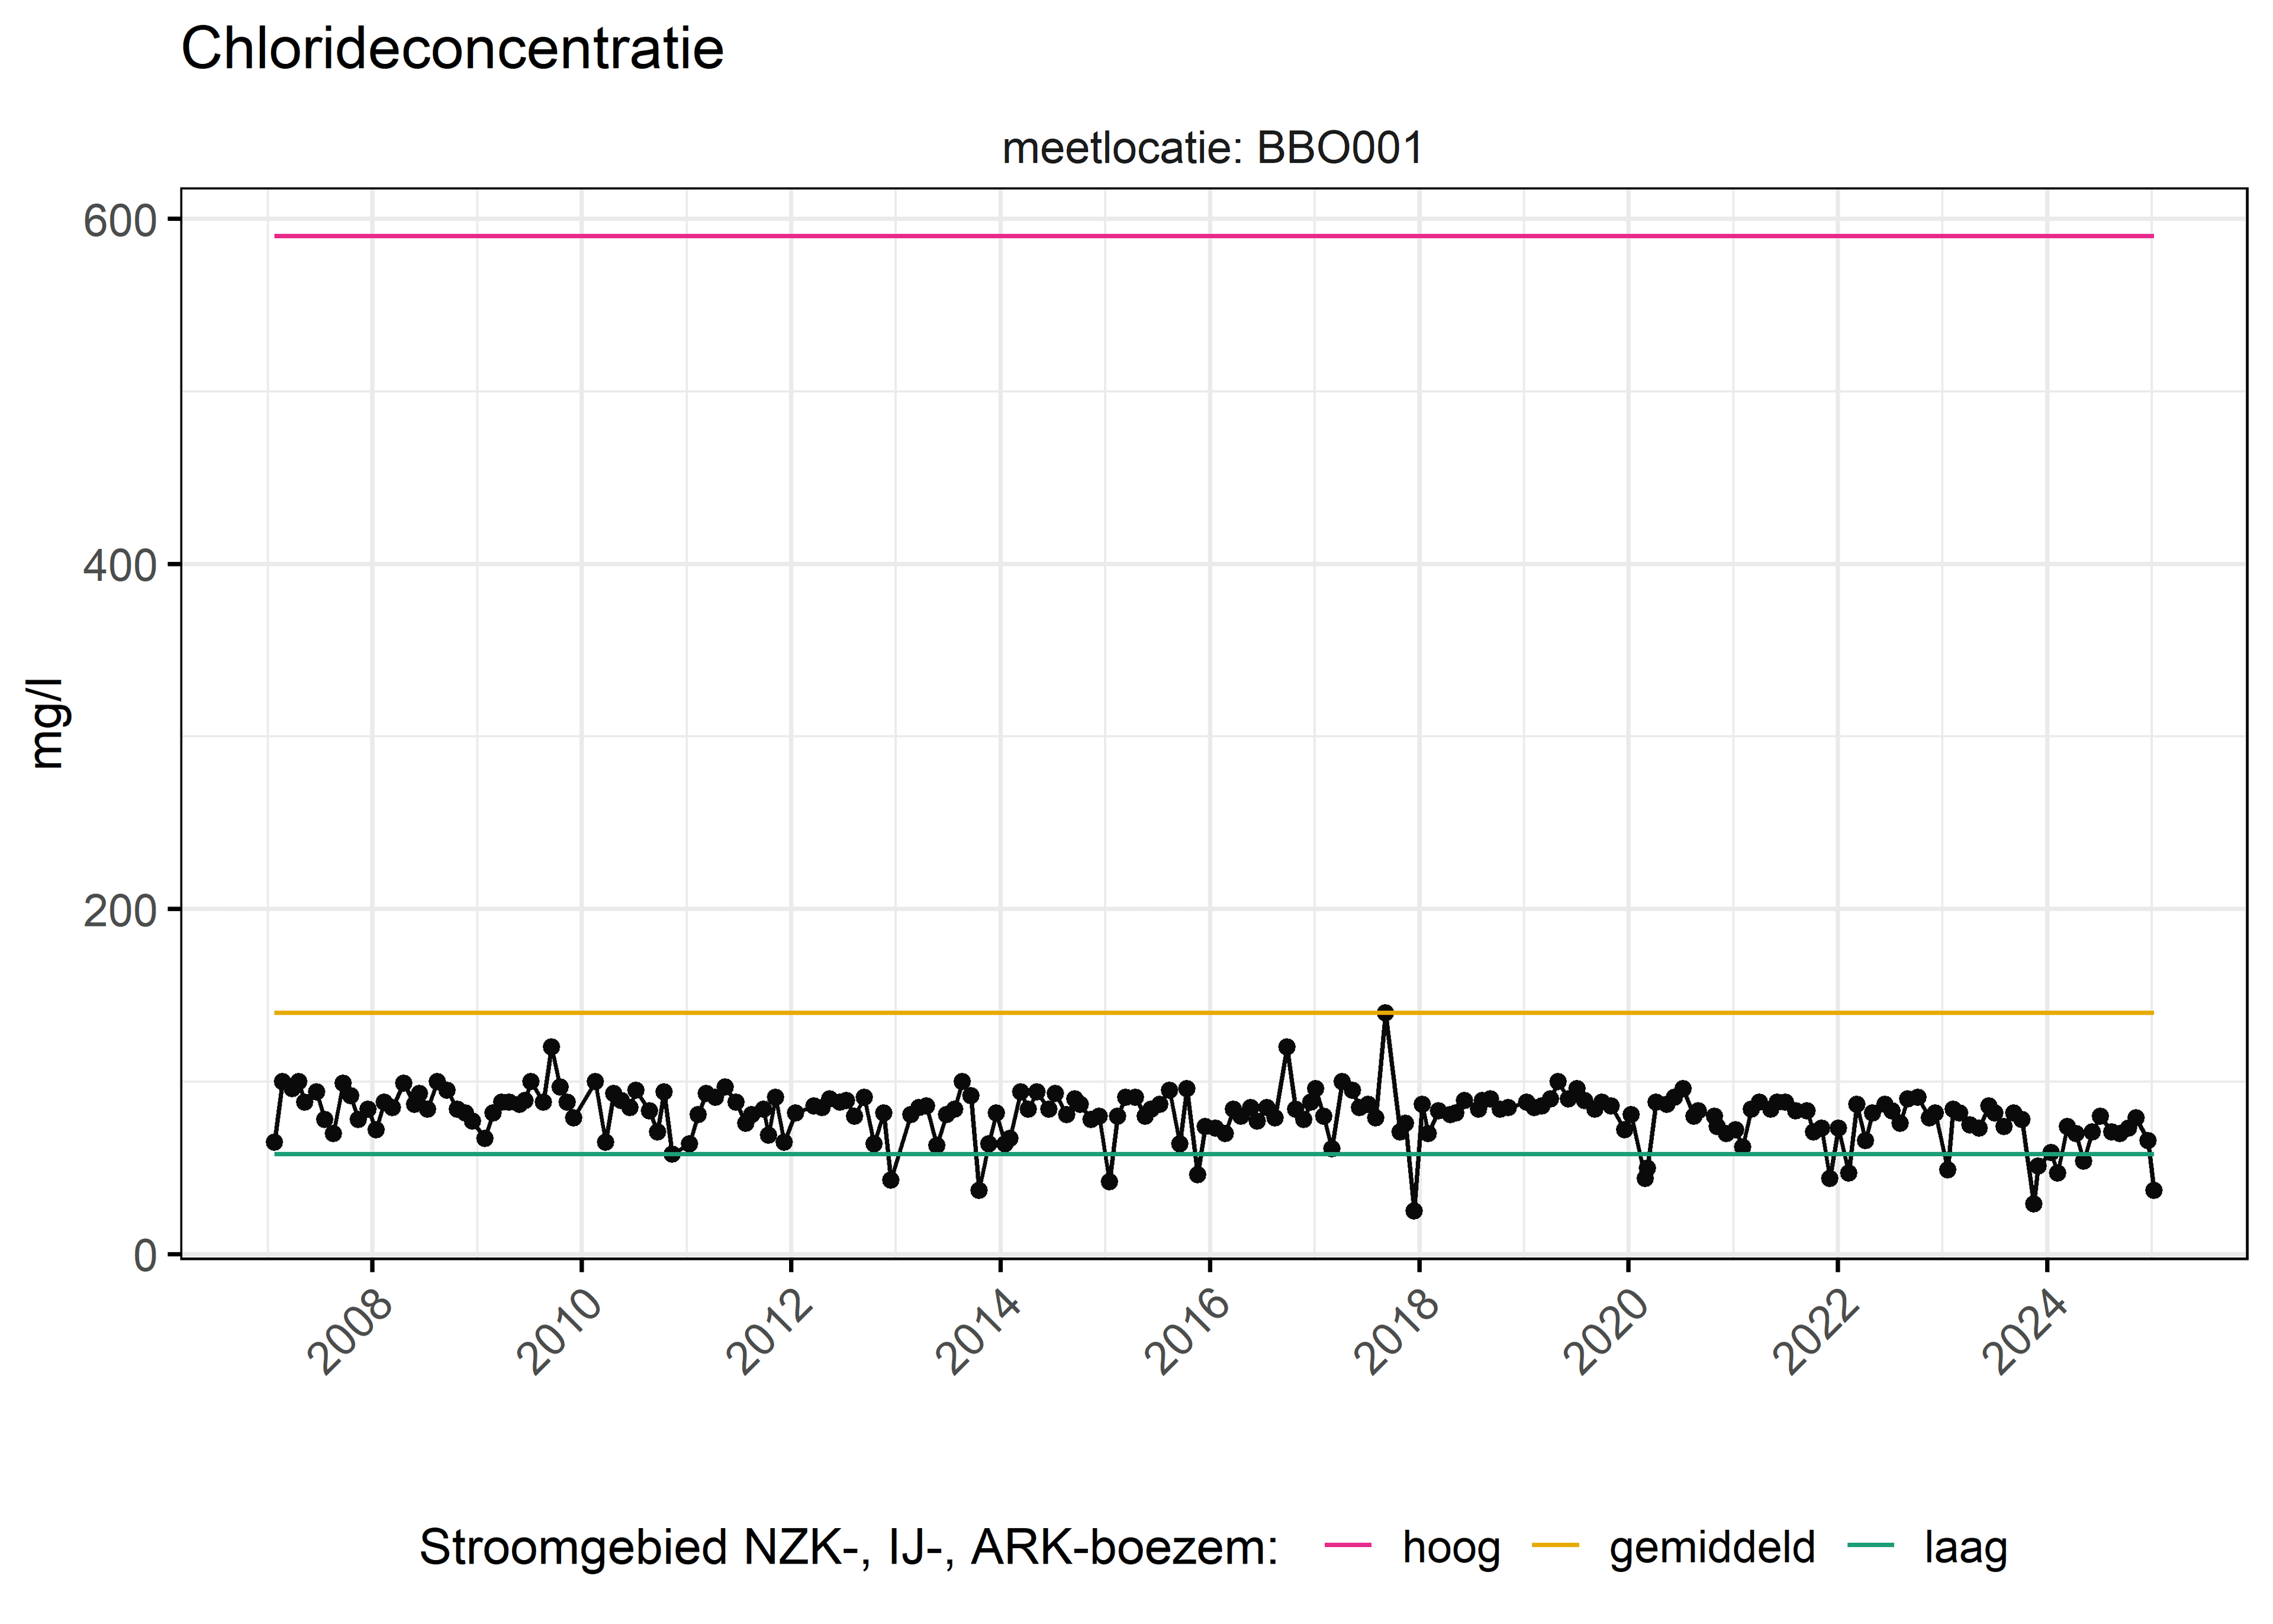Click the 400 y-axis tick label

pyautogui.click(x=121, y=565)
